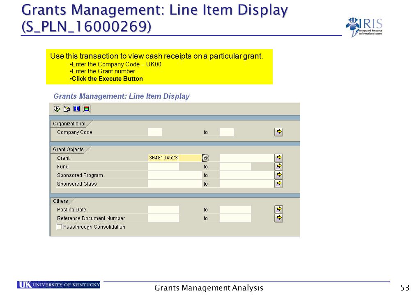Click the Execute clock icon in toolbar
This screenshot has height=295, width=414.
point(57,109)
